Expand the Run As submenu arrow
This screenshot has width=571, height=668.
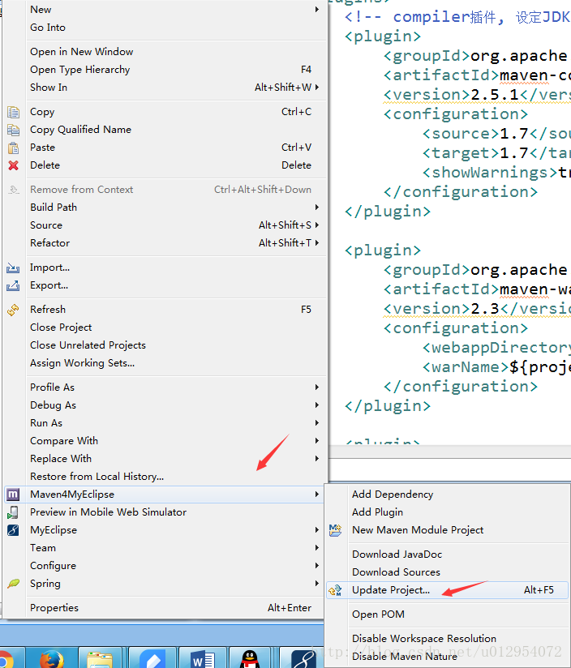click(317, 423)
